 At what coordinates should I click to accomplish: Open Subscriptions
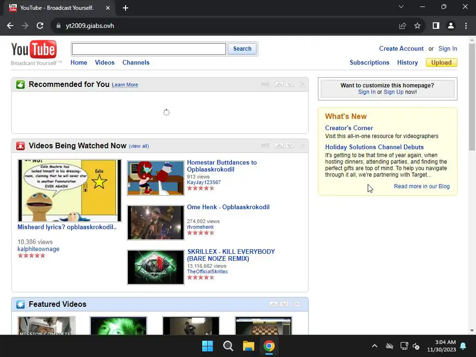pyautogui.click(x=370, y=63)
